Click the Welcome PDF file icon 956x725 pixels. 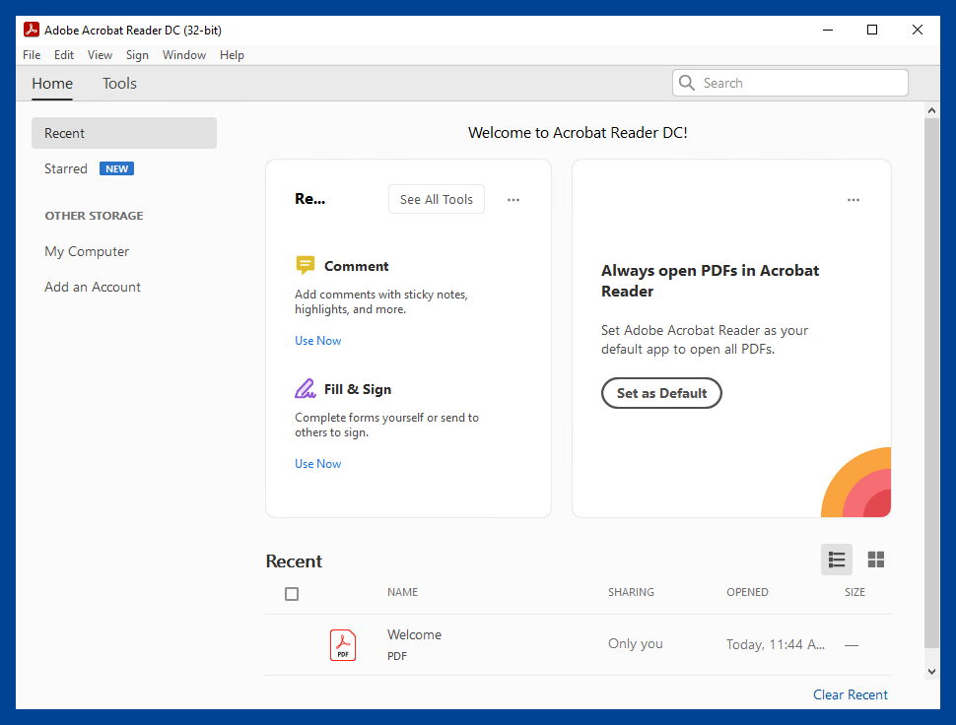pyautogui.click(x=343, y=644)
